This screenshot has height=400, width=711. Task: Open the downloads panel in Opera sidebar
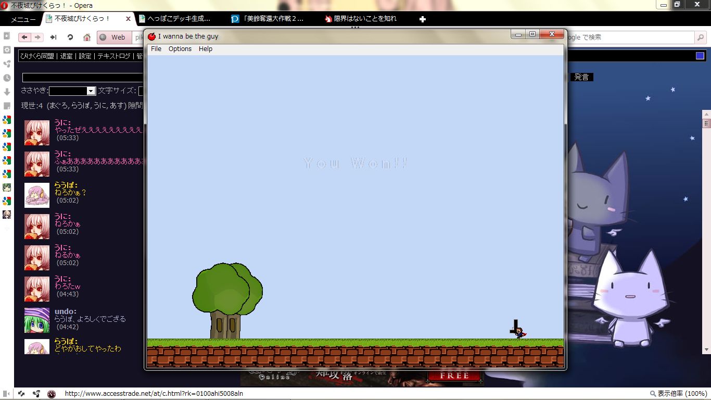tap(7, 92)
